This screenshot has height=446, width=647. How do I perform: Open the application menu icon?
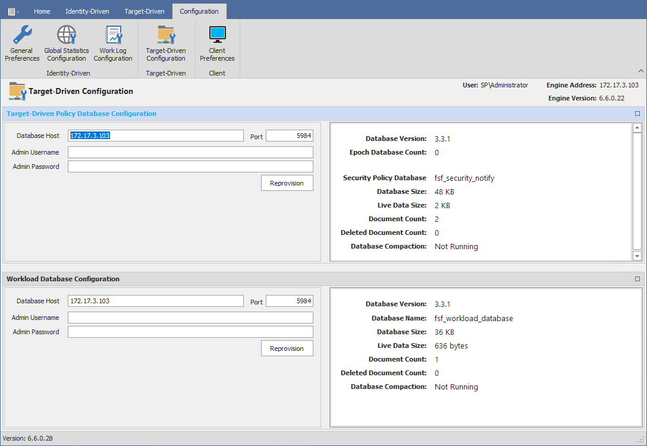coord(12,11)
